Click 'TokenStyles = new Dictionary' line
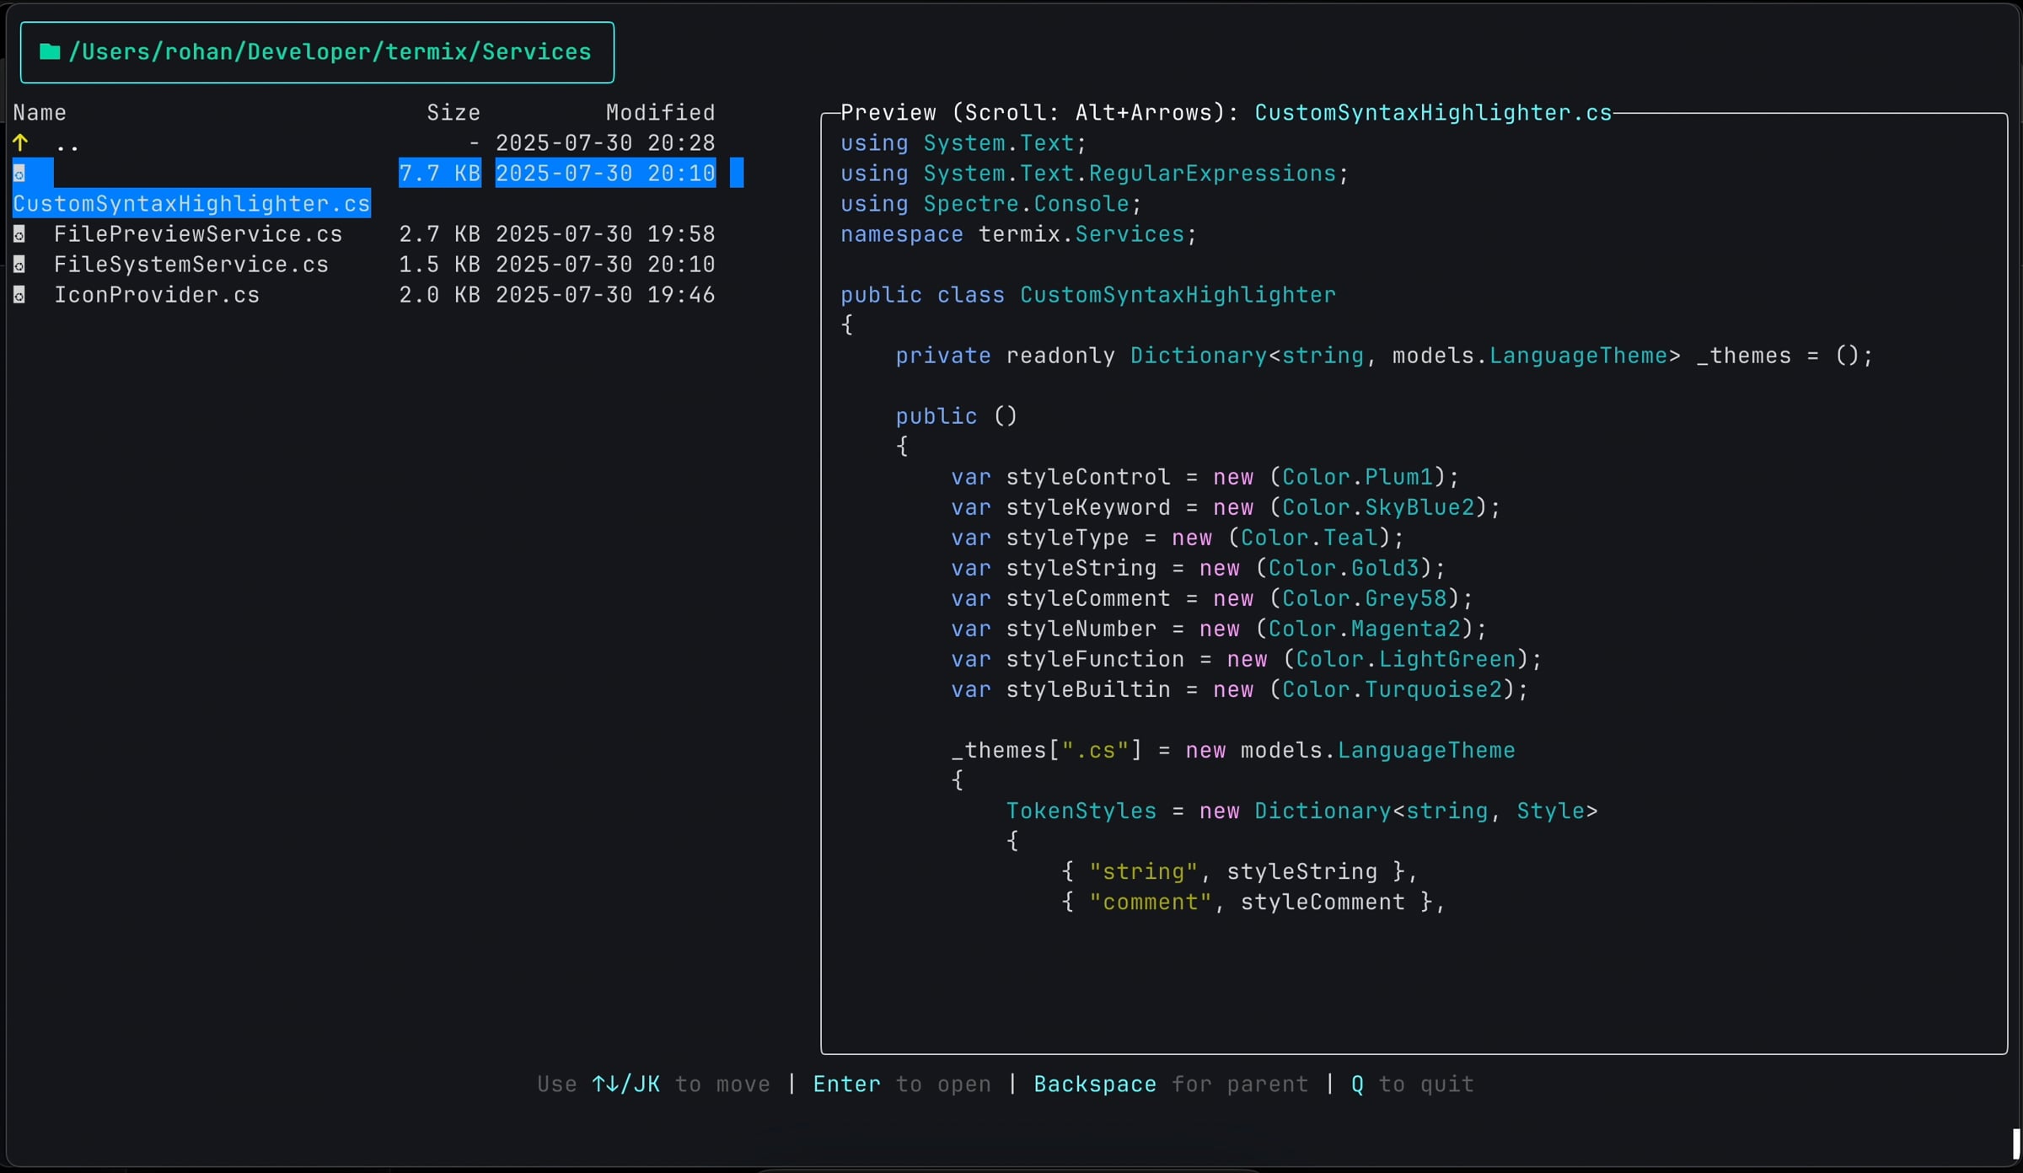The width and height of the screenshot is (2023, 1173). click(1301, 811)
